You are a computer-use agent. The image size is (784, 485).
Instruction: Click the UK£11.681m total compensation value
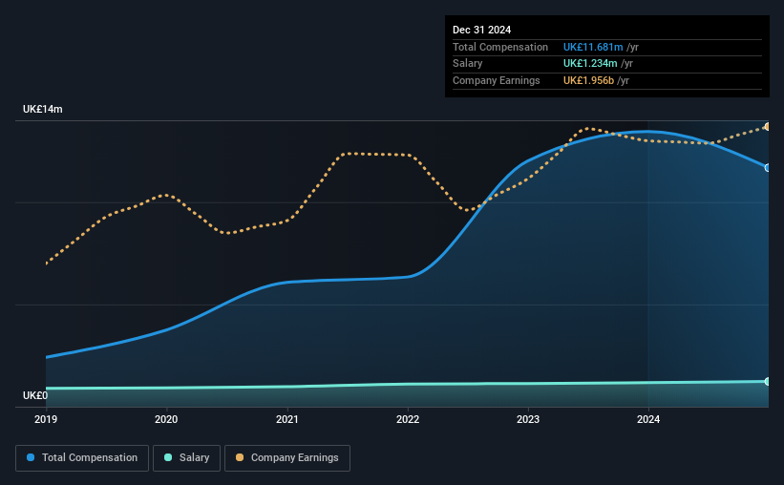593,47
